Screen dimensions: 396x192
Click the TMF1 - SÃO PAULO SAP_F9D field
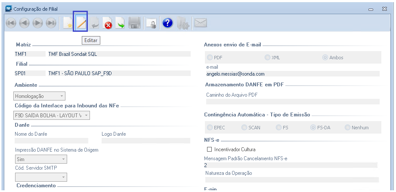click(x=119, y=73)
